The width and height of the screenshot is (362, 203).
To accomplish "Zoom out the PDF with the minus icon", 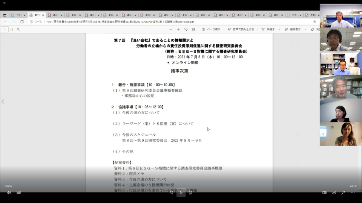I will [170, 29].
